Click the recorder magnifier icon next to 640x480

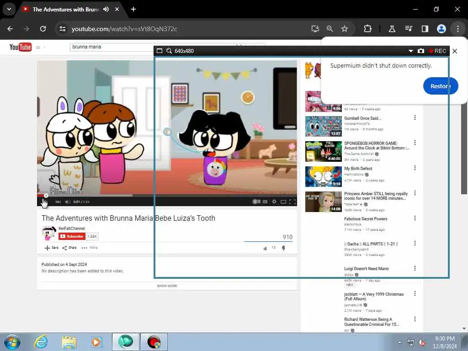169,51
